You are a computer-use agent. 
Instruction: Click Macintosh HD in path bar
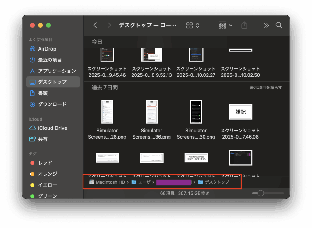[x=107, y=182]
